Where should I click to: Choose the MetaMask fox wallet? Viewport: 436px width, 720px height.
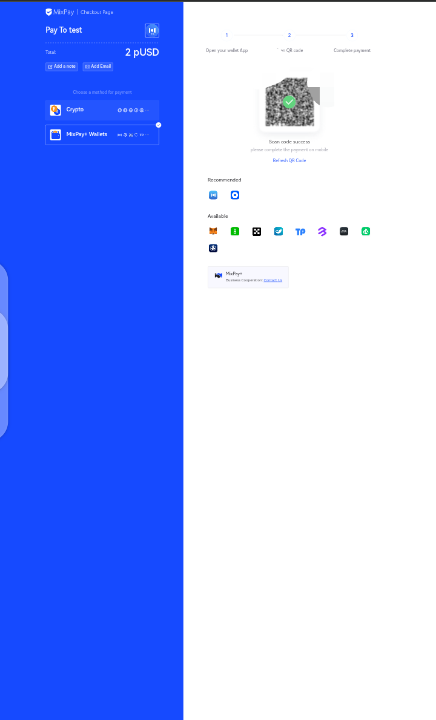point(213,231)
